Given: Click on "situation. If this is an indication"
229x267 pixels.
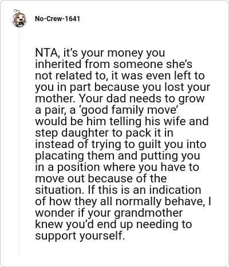Looking at the screenshot, I should [118, 190].
